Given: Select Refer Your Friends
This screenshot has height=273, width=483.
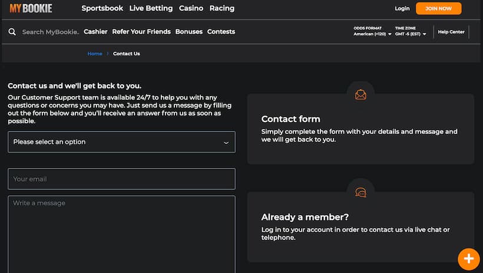Looking at the screenshot, I should (x=141, y=32).
